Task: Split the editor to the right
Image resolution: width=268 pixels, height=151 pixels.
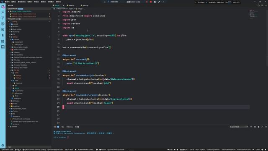Action: [262, 5]
